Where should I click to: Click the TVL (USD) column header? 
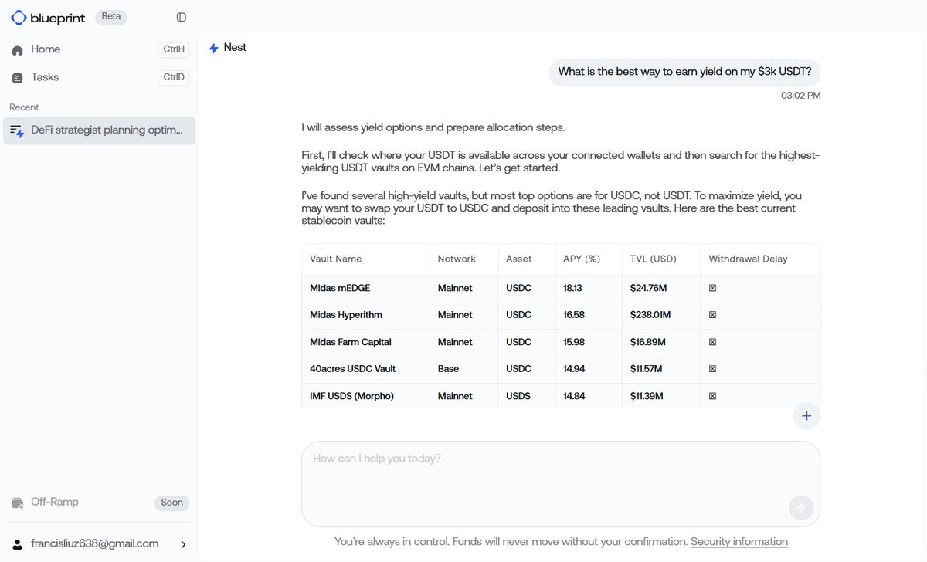coord(654,259)
